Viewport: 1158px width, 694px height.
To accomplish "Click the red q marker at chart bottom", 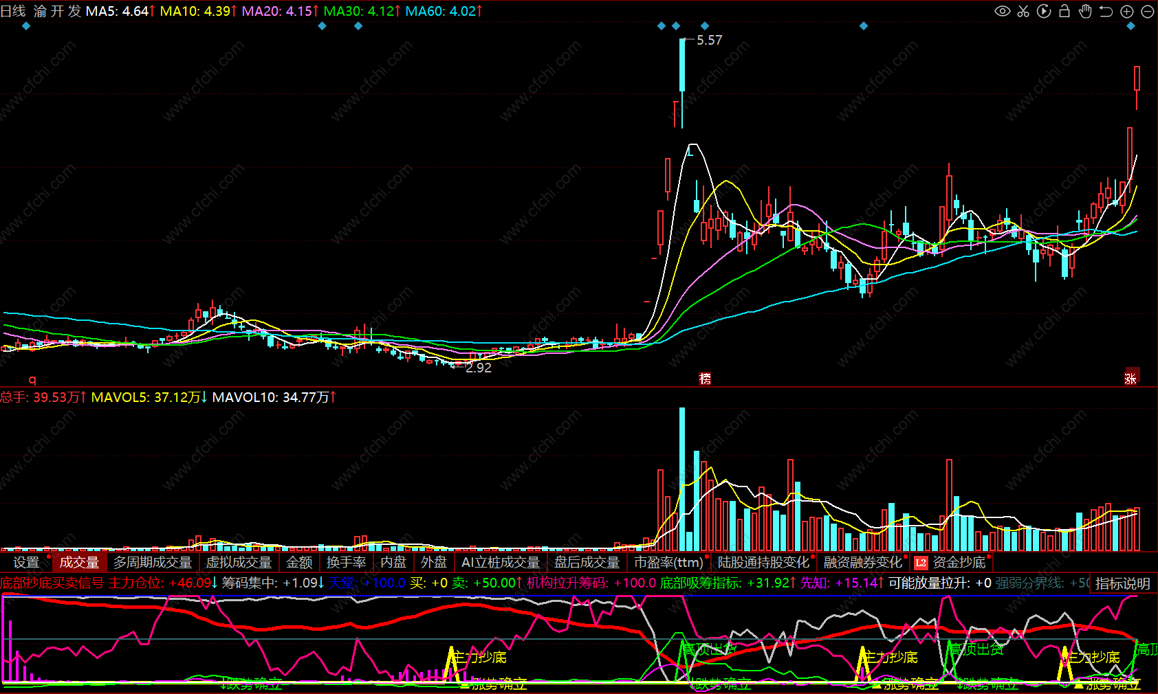I will click(32, 379).
